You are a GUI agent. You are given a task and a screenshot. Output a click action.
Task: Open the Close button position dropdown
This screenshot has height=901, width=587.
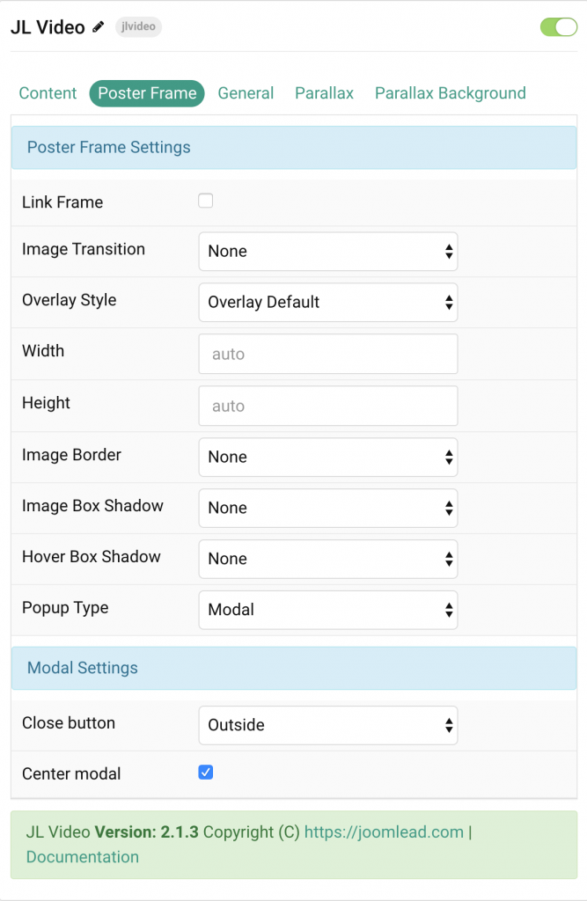pyautogui.click(x=327, y=725)
